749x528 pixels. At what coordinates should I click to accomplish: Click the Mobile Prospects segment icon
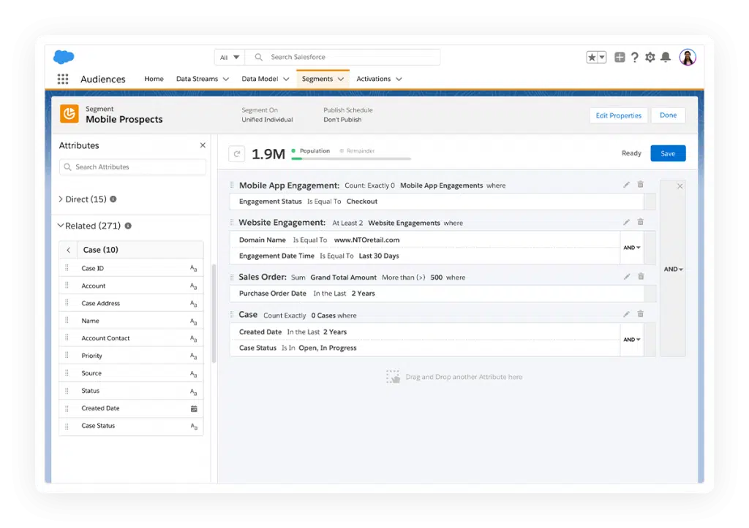click(x=69, y=114)
